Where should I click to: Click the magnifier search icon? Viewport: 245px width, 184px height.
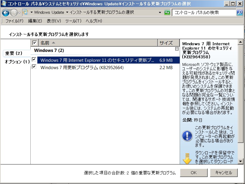pyautogui.click(x=239, y=13)
